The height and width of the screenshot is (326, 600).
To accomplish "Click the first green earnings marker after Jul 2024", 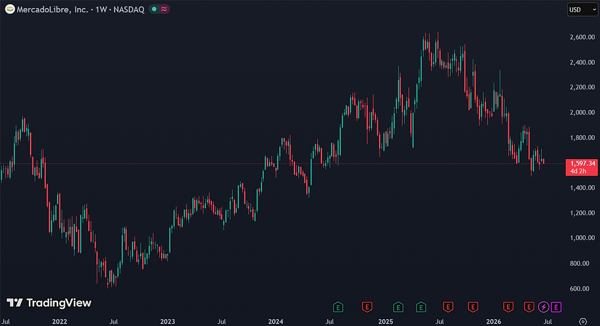I will 338,307.
